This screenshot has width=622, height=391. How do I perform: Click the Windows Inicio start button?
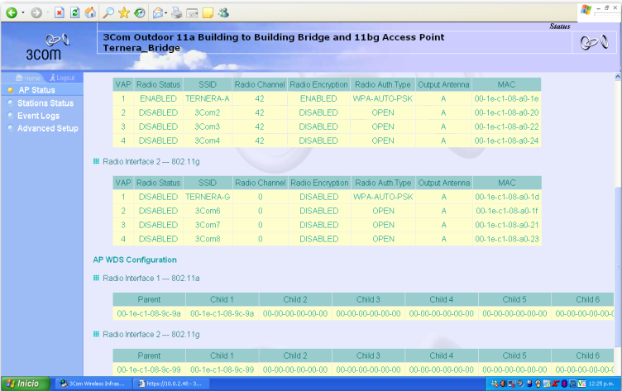point(23,384)
